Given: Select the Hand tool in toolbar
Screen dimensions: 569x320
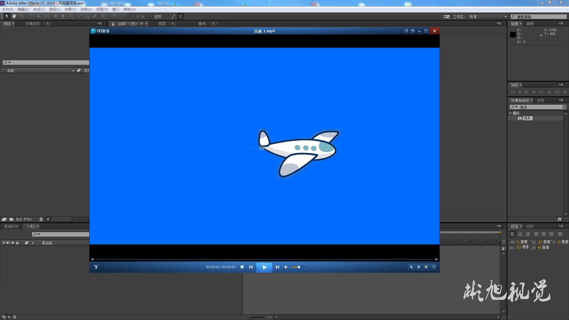Looking at the screenshot, I should [14, 16].
